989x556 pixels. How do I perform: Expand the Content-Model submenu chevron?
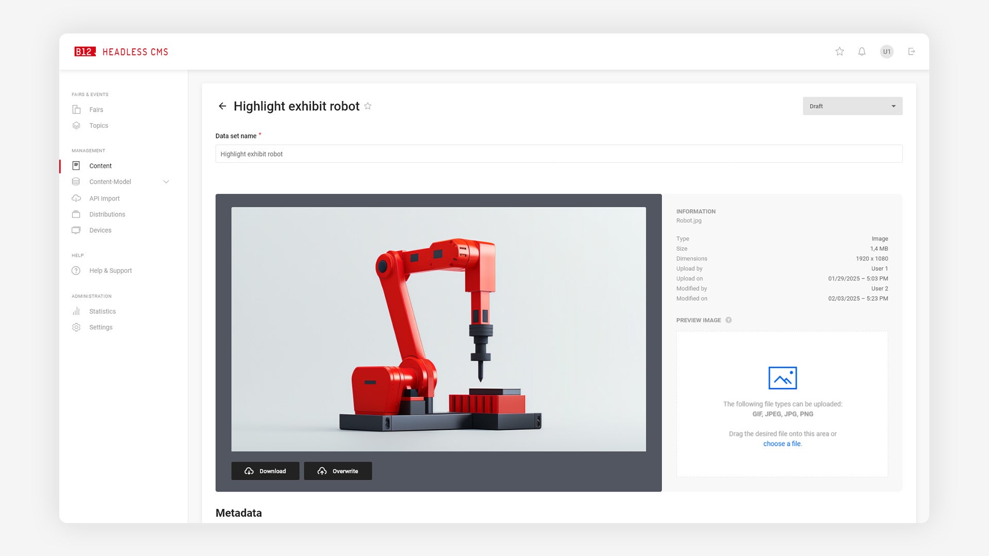click(166, 182)
